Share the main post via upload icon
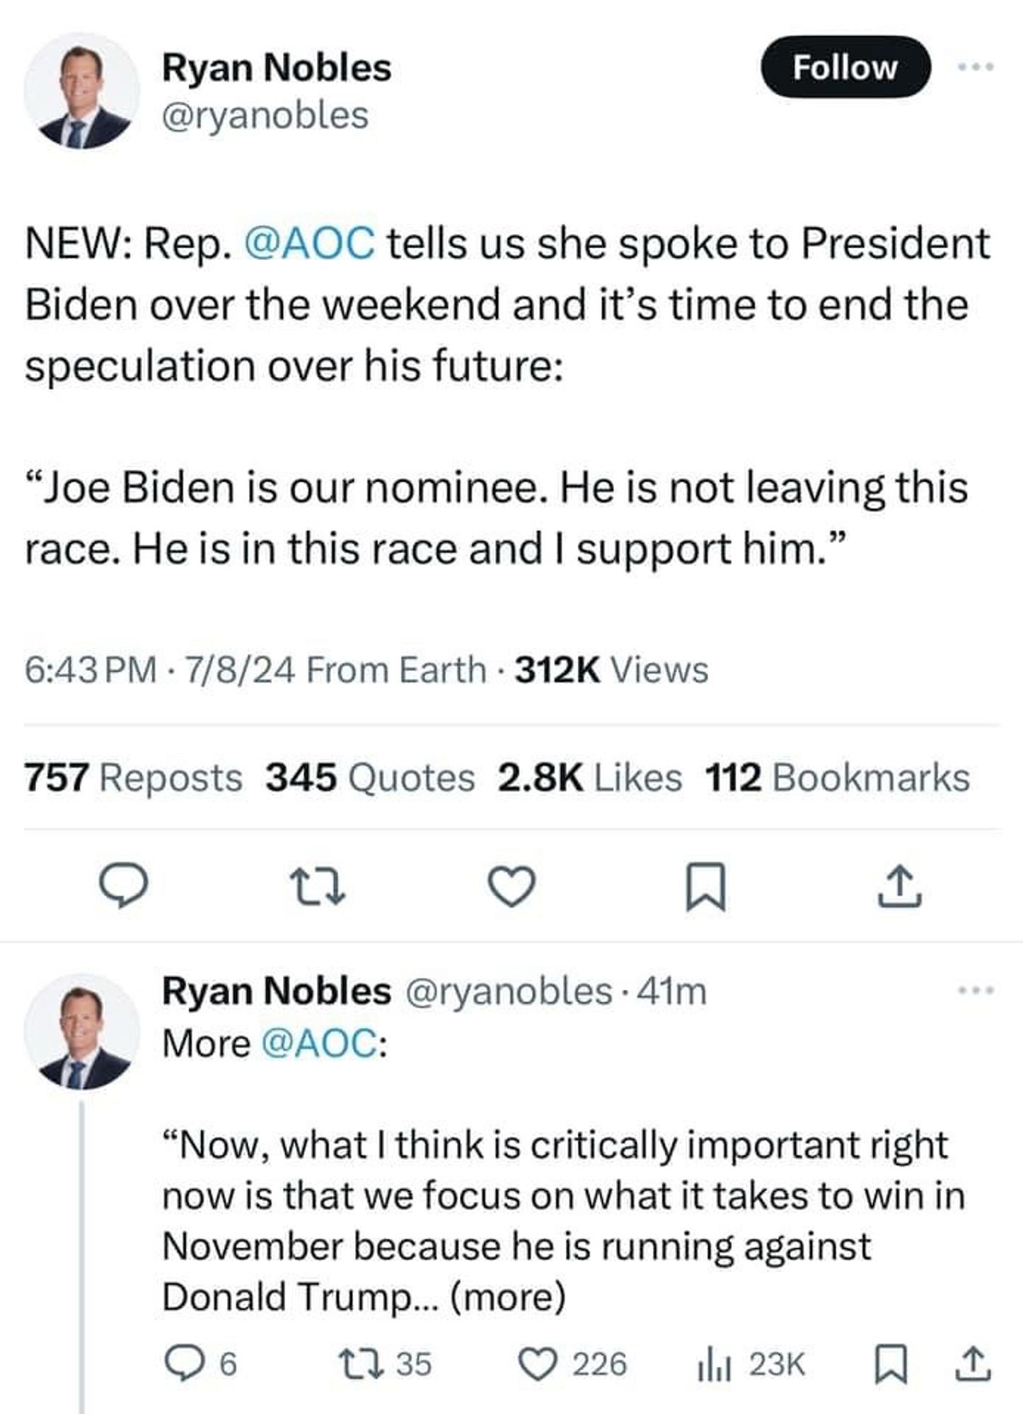 [899, 887]
